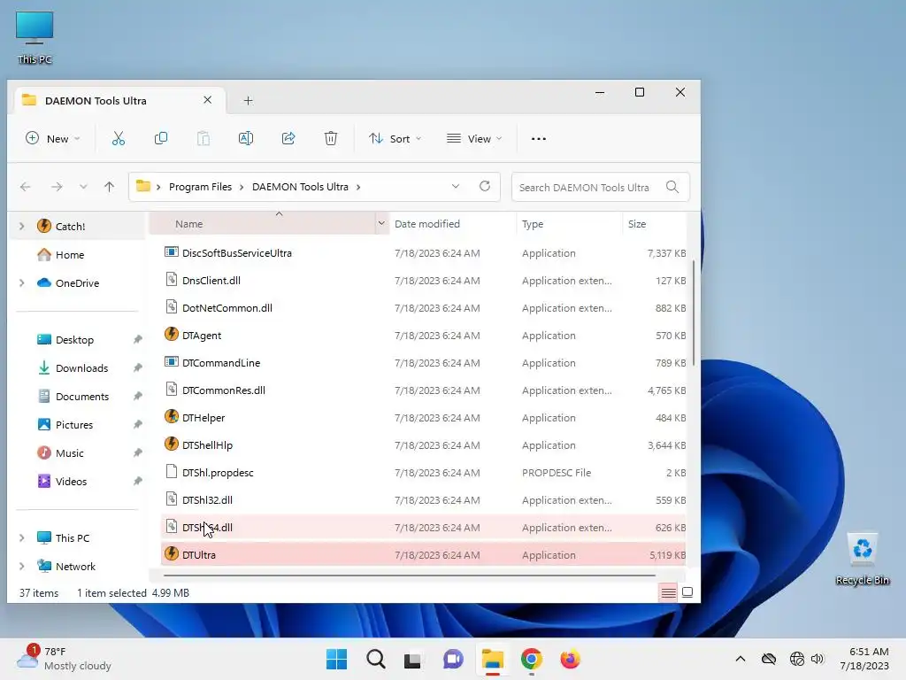The image size is (906, 680).
Task: Expand the Network tree node
Action: point(22,566)
